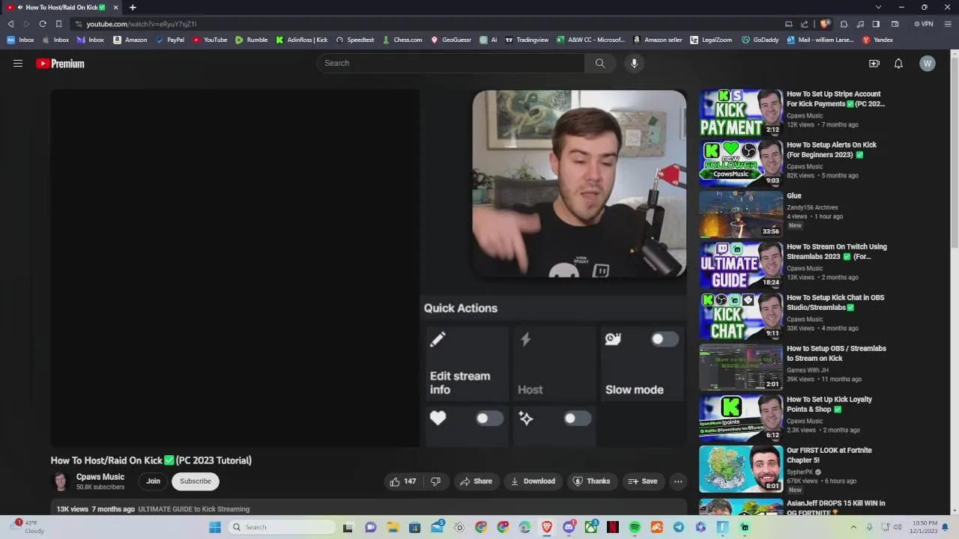Open the Glue video thumbnail
The width and height of the screenshot is (959, 539).
(x=741, y=214)
